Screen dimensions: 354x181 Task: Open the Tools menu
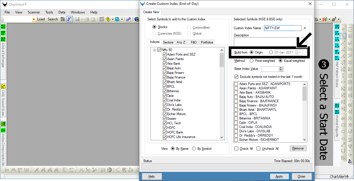point(49,12)
